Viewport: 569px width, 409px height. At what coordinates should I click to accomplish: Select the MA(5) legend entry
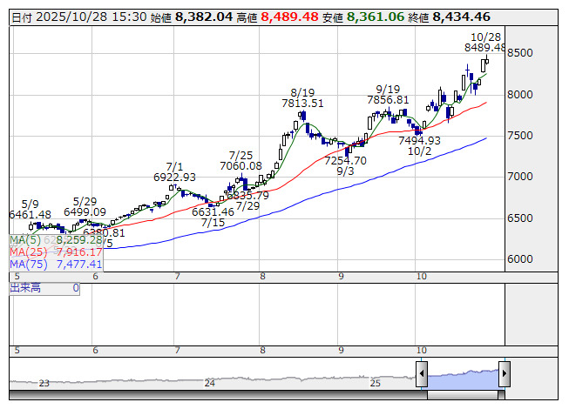[56, 240]
